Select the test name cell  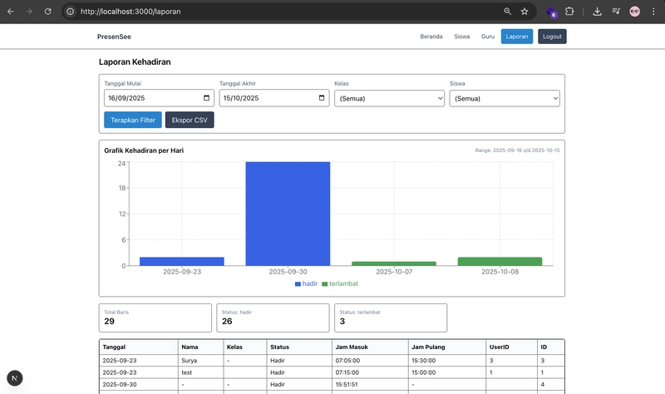click(200, 372)
